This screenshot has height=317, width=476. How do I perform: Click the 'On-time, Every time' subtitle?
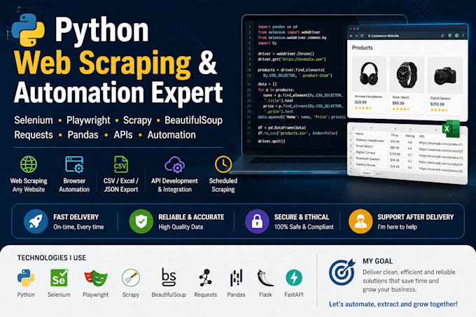[x=78, y=227]
